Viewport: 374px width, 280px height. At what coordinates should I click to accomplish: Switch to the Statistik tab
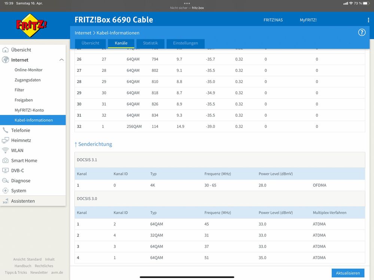[x=150, y=43]
